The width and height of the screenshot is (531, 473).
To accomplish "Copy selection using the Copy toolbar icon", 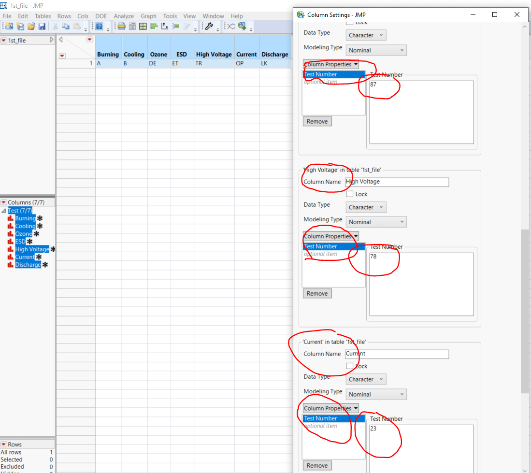I will point(66,26).
